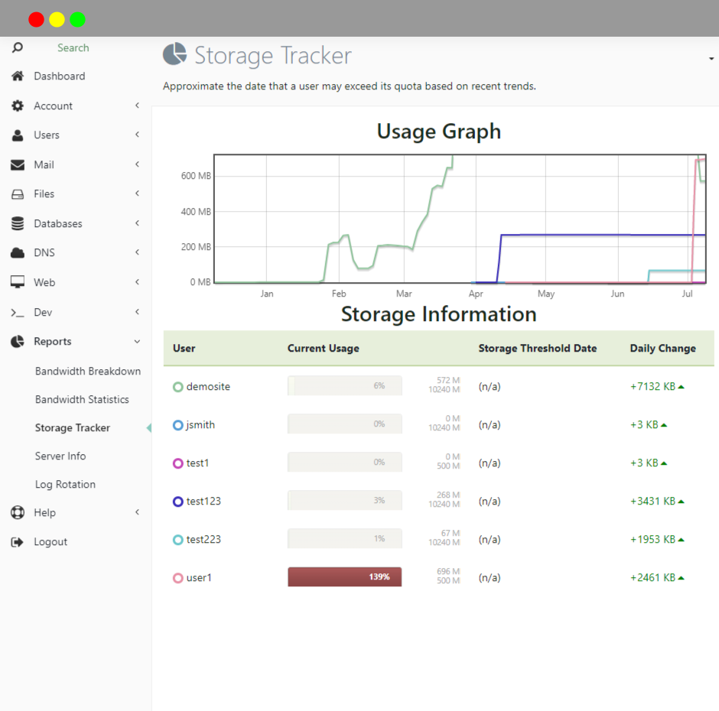The image size is (719, 711).
Task: Toggle the demosite user graph circle
Action: 178,387
